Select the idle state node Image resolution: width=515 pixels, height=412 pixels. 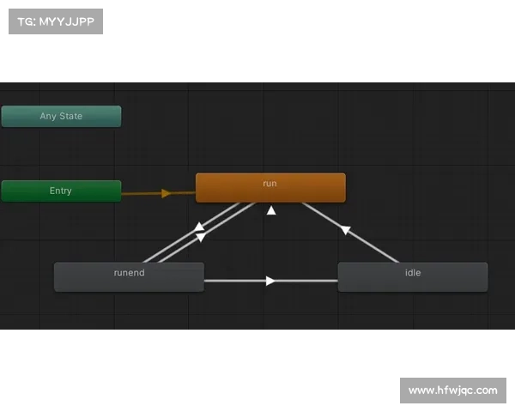click(x=413, y=276)
